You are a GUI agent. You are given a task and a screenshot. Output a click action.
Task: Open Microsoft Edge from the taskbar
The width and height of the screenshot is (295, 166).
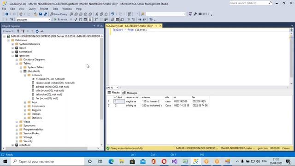[111, 161]
